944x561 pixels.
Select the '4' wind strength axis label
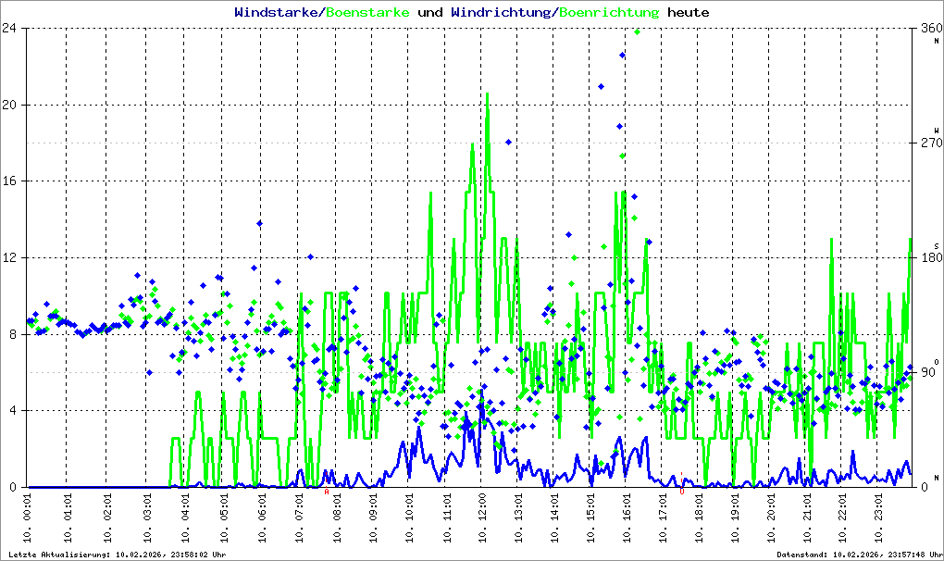(x=13, y=410)
